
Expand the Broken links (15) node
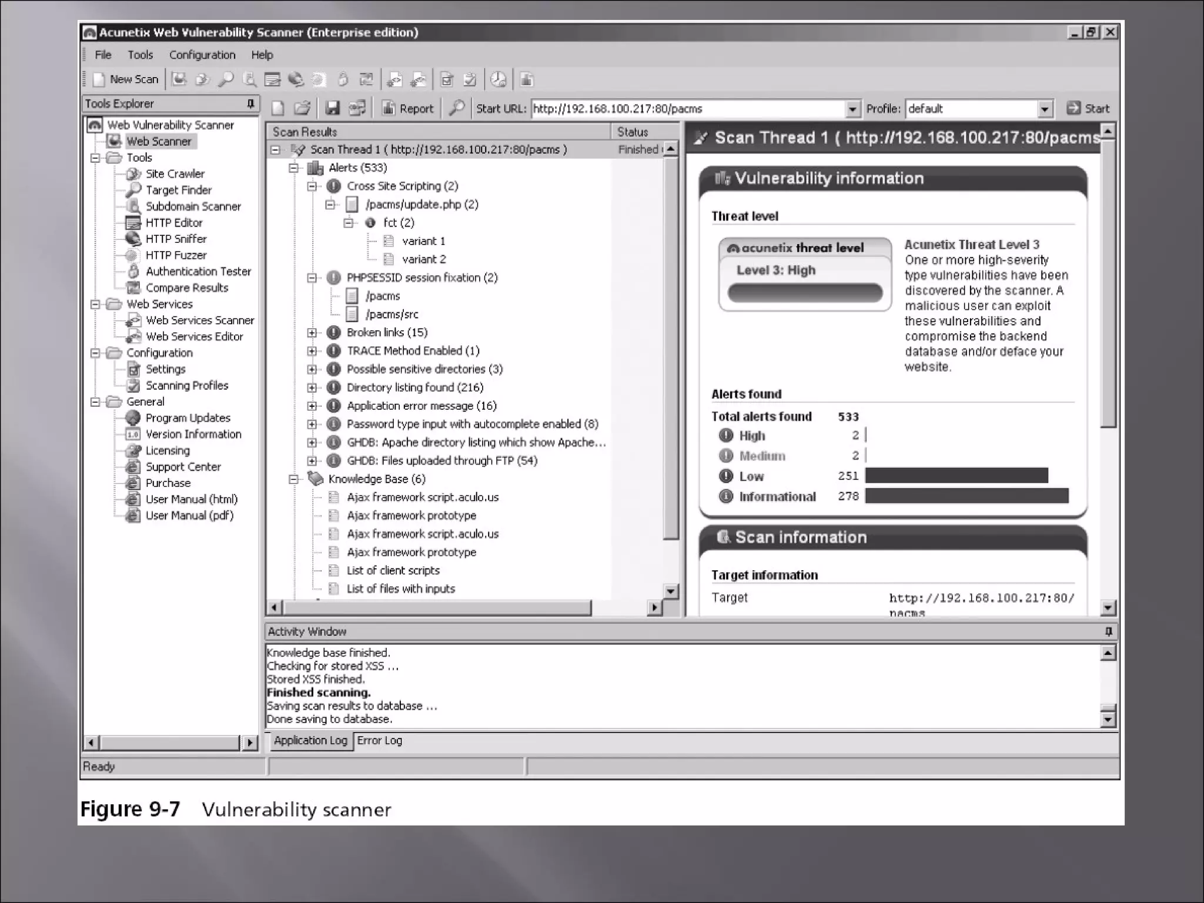click(312, 333)
